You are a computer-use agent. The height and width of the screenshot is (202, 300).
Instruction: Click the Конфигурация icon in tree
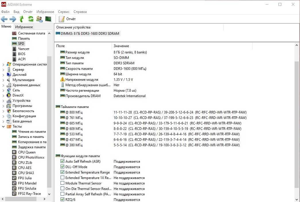9,116
